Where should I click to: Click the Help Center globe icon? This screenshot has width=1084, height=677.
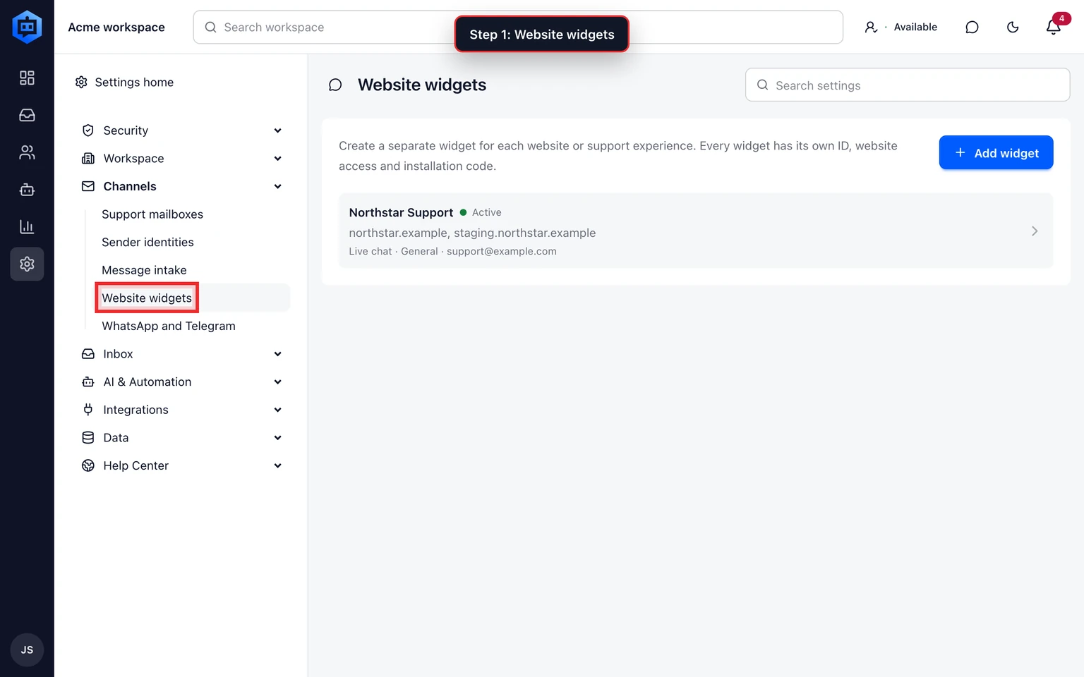[x=88, y=465]
